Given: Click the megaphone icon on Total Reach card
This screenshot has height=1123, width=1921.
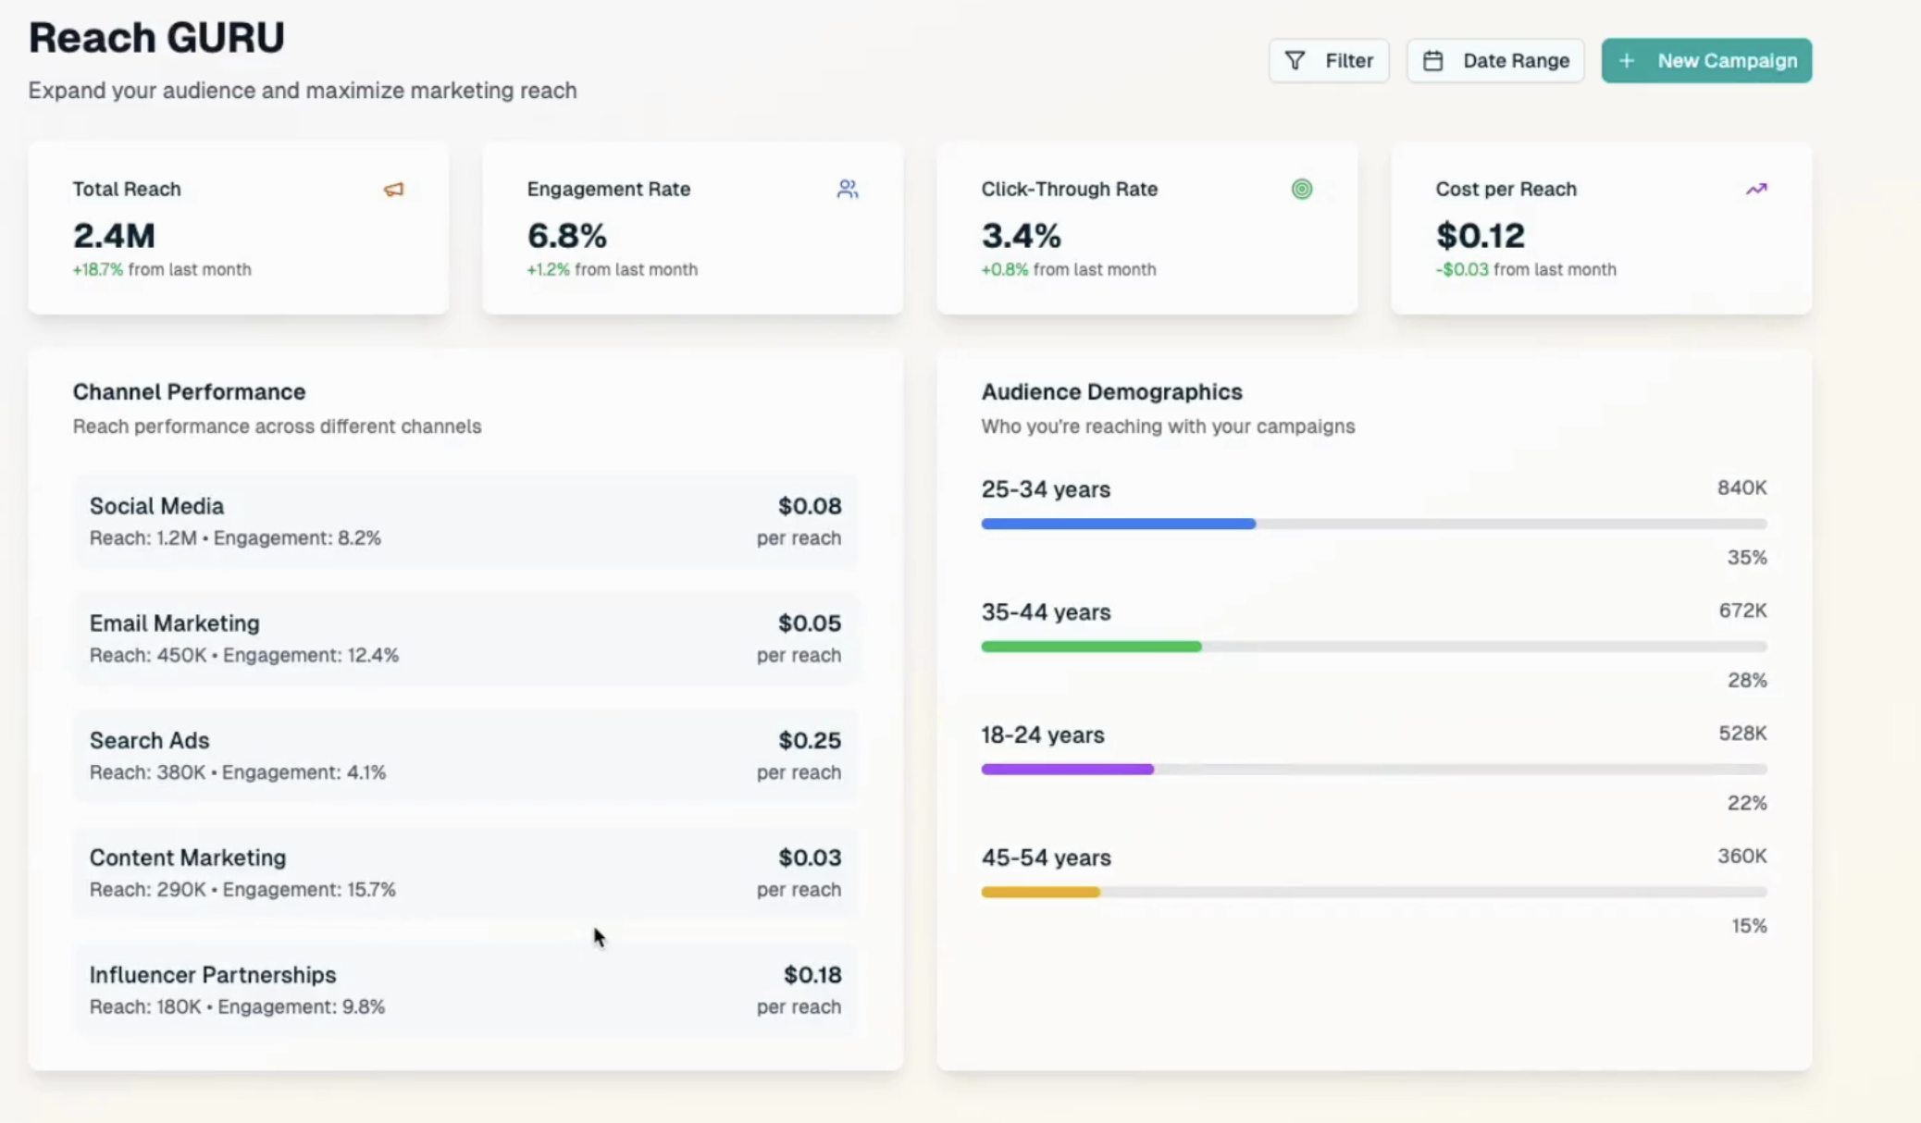Looking at the screenshot, I should point(392,189).
